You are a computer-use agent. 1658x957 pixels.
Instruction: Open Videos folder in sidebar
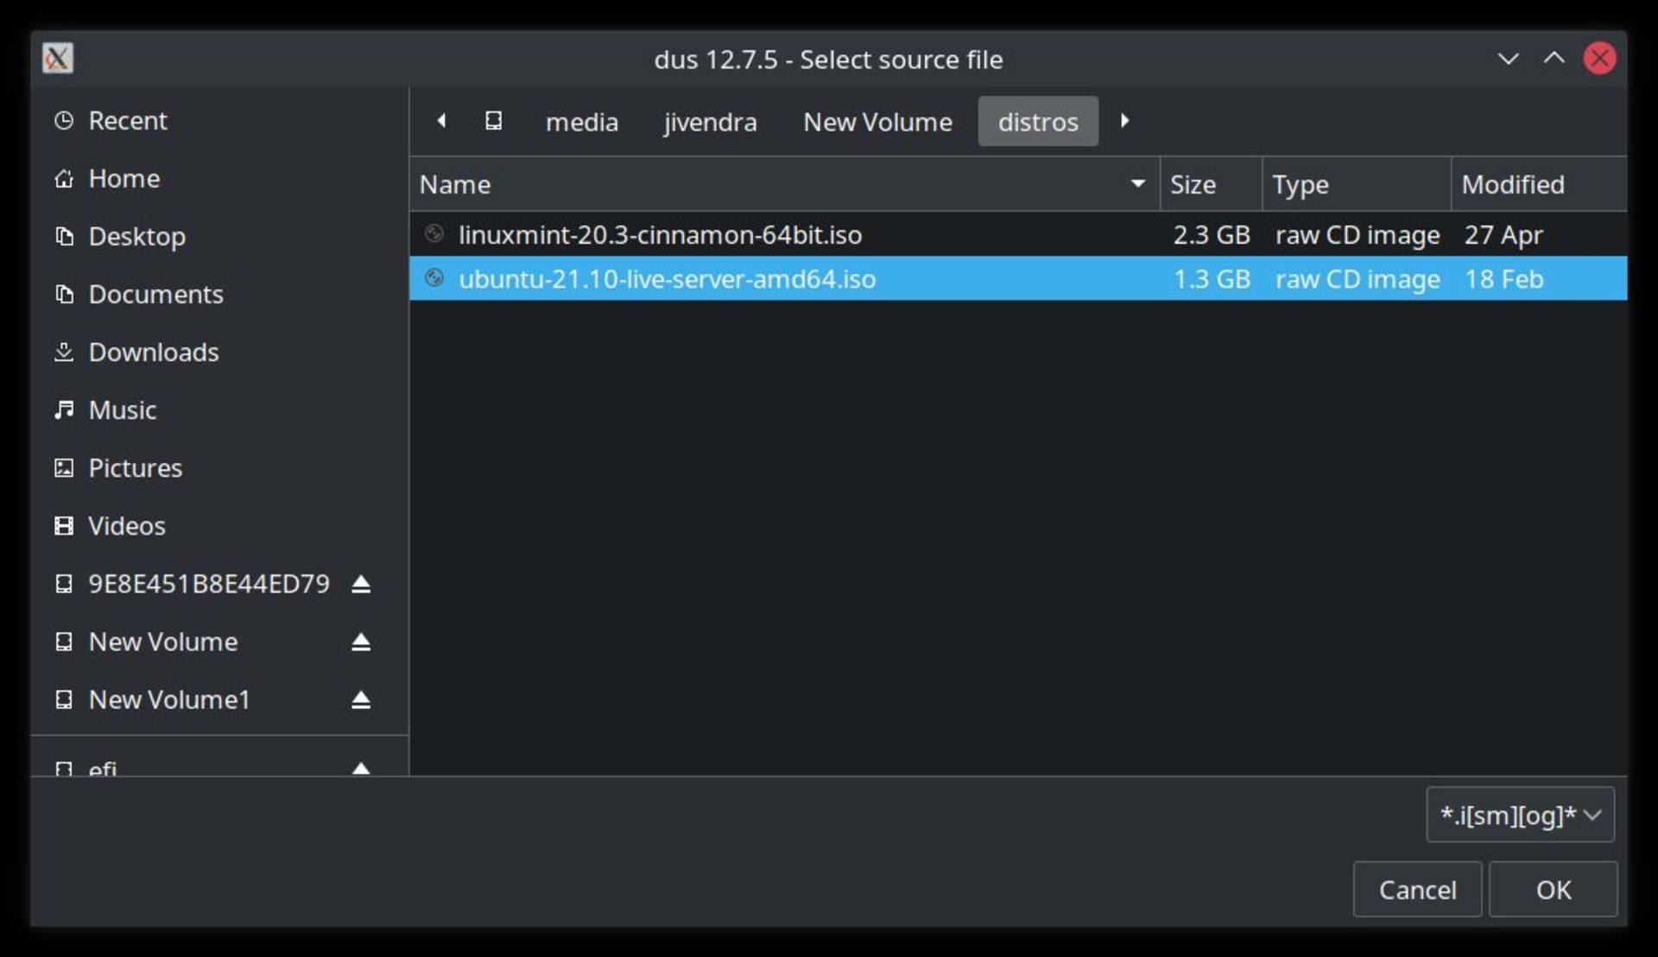click(x=219, y=526)
